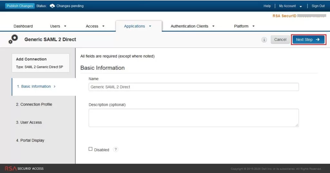
Task: Expand the Platform menu dropdown arrow
Action: (x=254, y=26)
